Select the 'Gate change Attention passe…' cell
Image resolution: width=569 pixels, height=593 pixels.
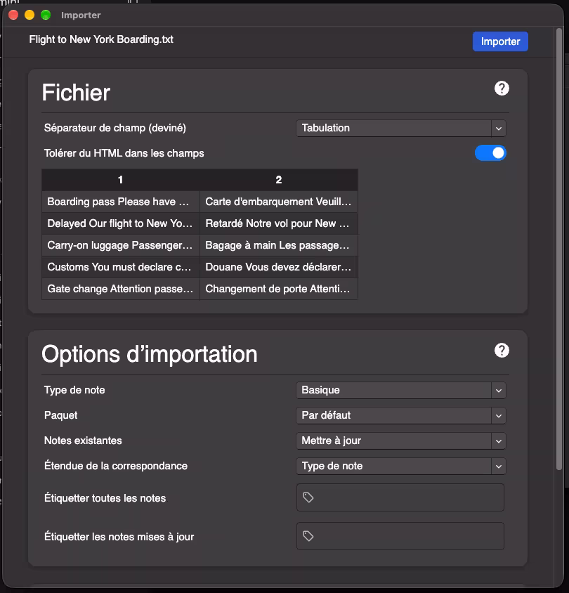point(121,289)
